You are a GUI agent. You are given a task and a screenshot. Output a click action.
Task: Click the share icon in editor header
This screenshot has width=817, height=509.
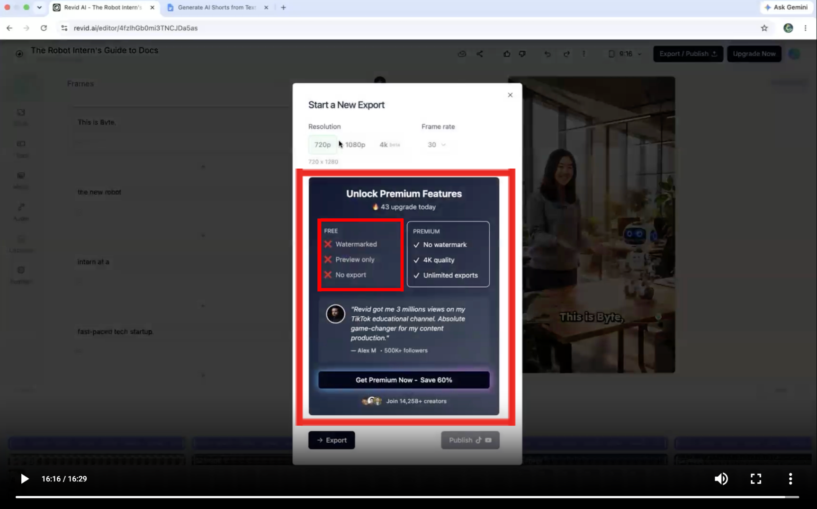pyautogui.click(x=480, y=54)
